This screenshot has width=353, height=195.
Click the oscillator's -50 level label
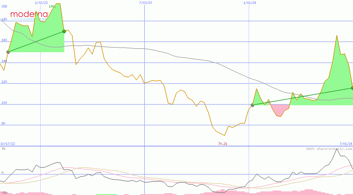click(4, 192)
